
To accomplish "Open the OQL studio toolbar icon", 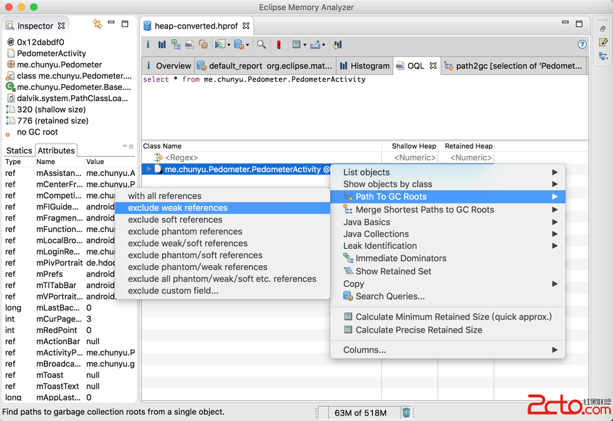I will tap(189, 45).
